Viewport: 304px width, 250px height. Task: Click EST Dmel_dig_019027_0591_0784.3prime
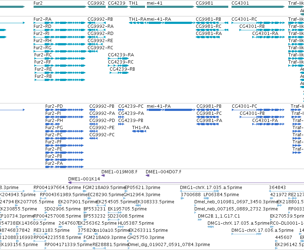click(129, 248)
